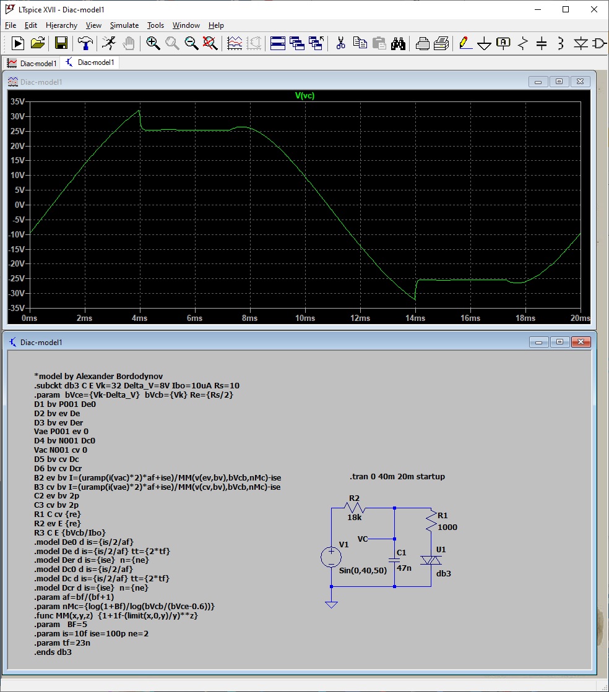Select the Cut scissors tool

340,43
